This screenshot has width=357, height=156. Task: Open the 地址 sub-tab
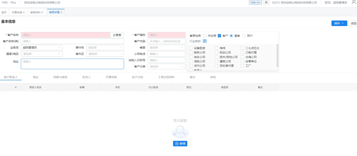coord(35,77)
